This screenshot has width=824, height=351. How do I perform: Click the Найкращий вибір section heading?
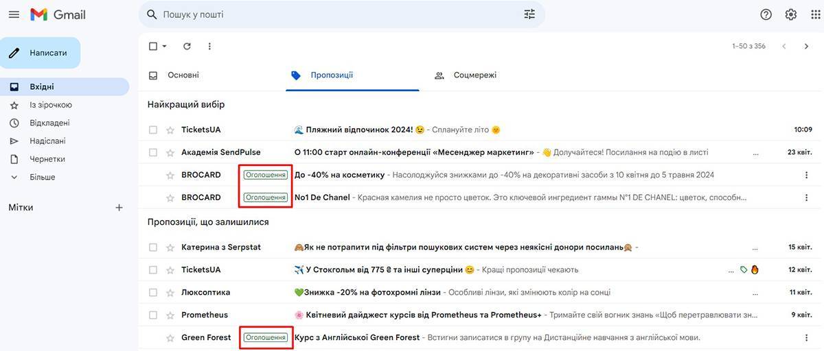[186, 104]
